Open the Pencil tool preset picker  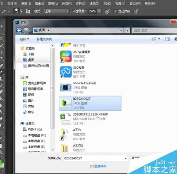[x=4, y=11]
